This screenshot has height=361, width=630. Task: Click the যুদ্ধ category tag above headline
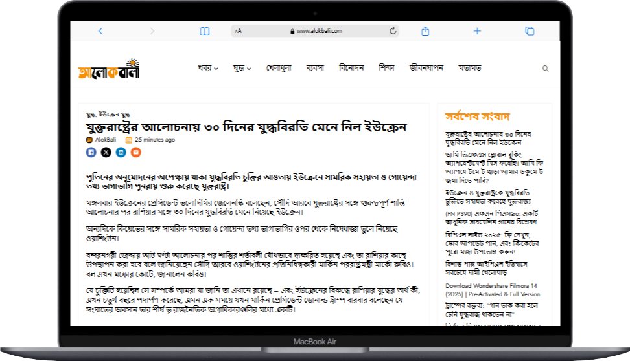click(x=91, y=115)
